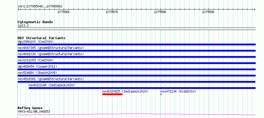The height and width of the screenshot is (118, 264).
Task: Click the Cytogenetic Bands track title
Action: point(35,22)
